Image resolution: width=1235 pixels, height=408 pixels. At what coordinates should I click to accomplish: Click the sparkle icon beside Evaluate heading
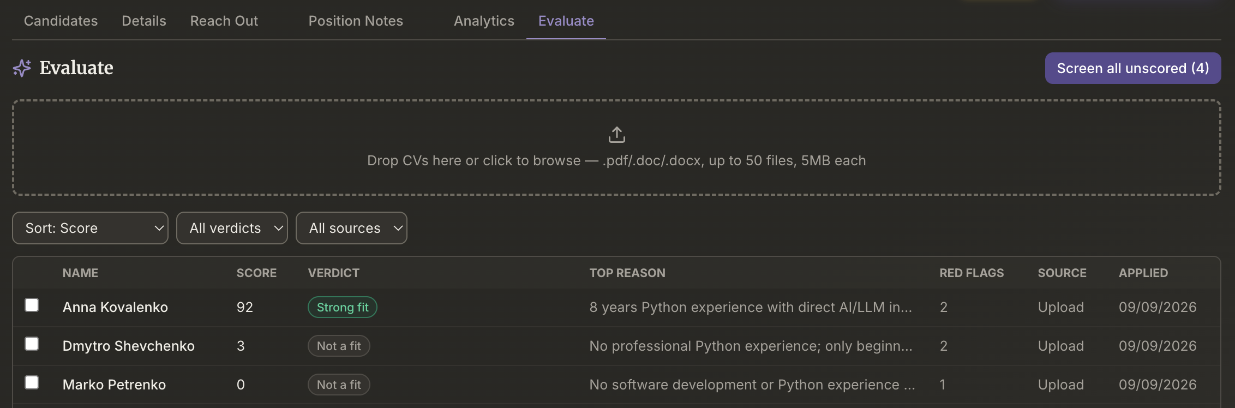pos(22,68)
